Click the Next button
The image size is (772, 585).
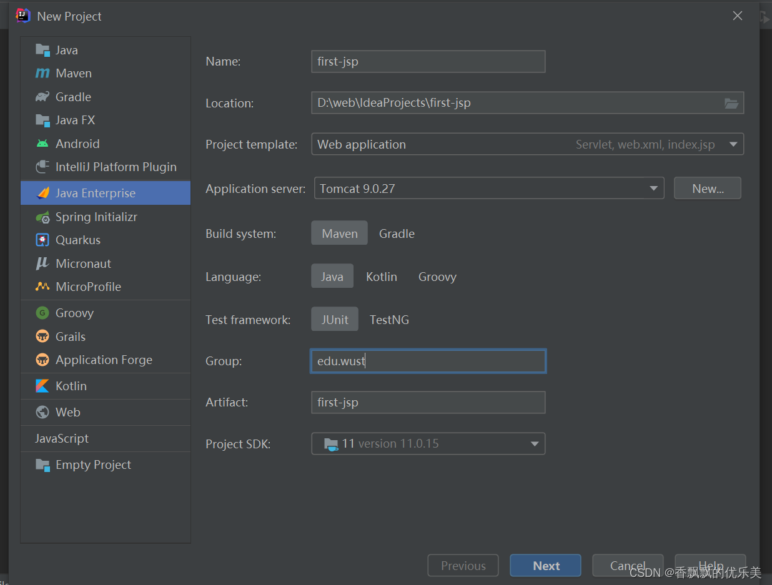pos(546,566)
